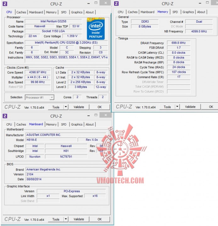Click the Multiplier value x 44.0
This screenshot has height=226, width=218.
tap(37, 77)
